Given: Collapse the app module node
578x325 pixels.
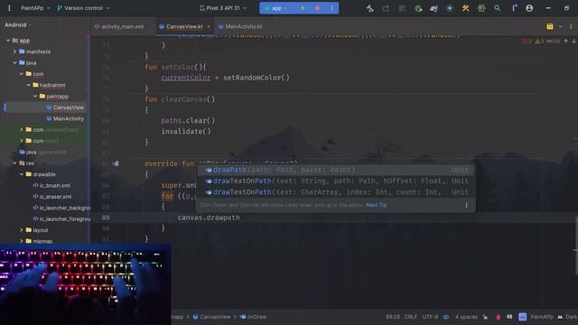Looking at the screenshot, I should click(x=8, y=41).
